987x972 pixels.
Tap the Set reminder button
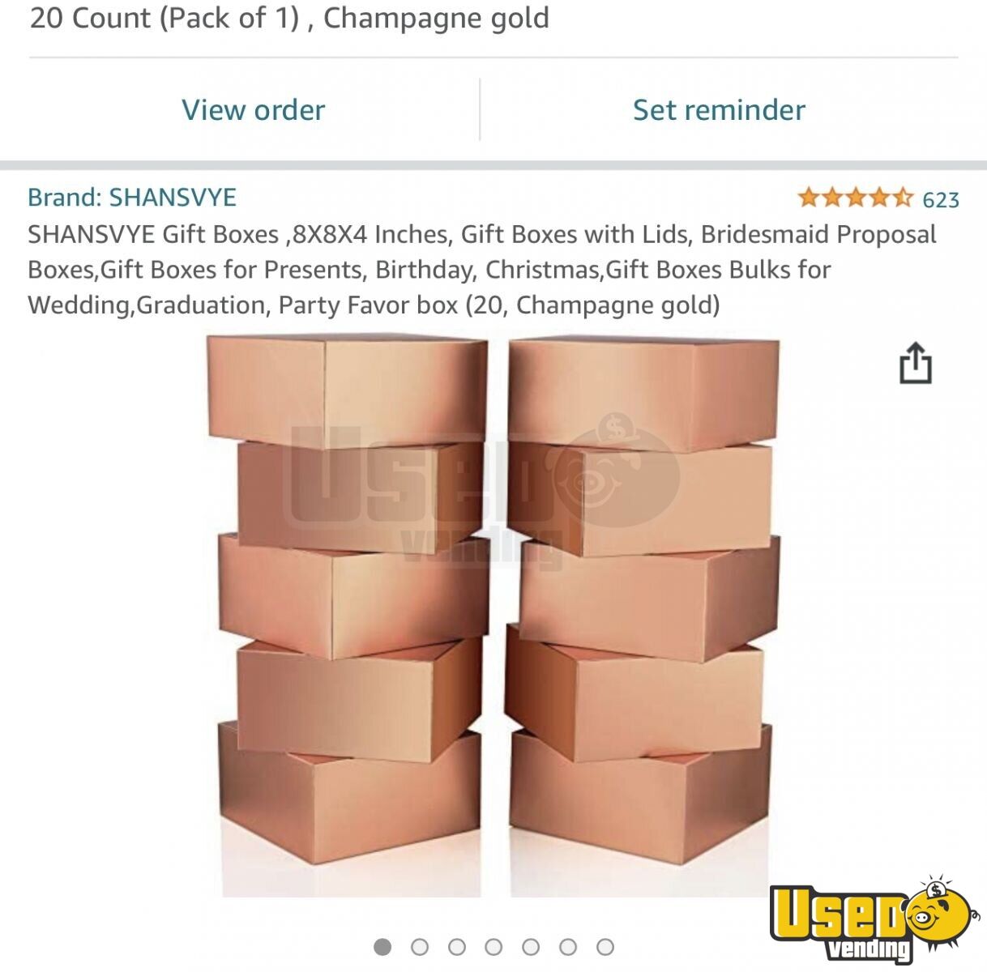click(719, 109)
